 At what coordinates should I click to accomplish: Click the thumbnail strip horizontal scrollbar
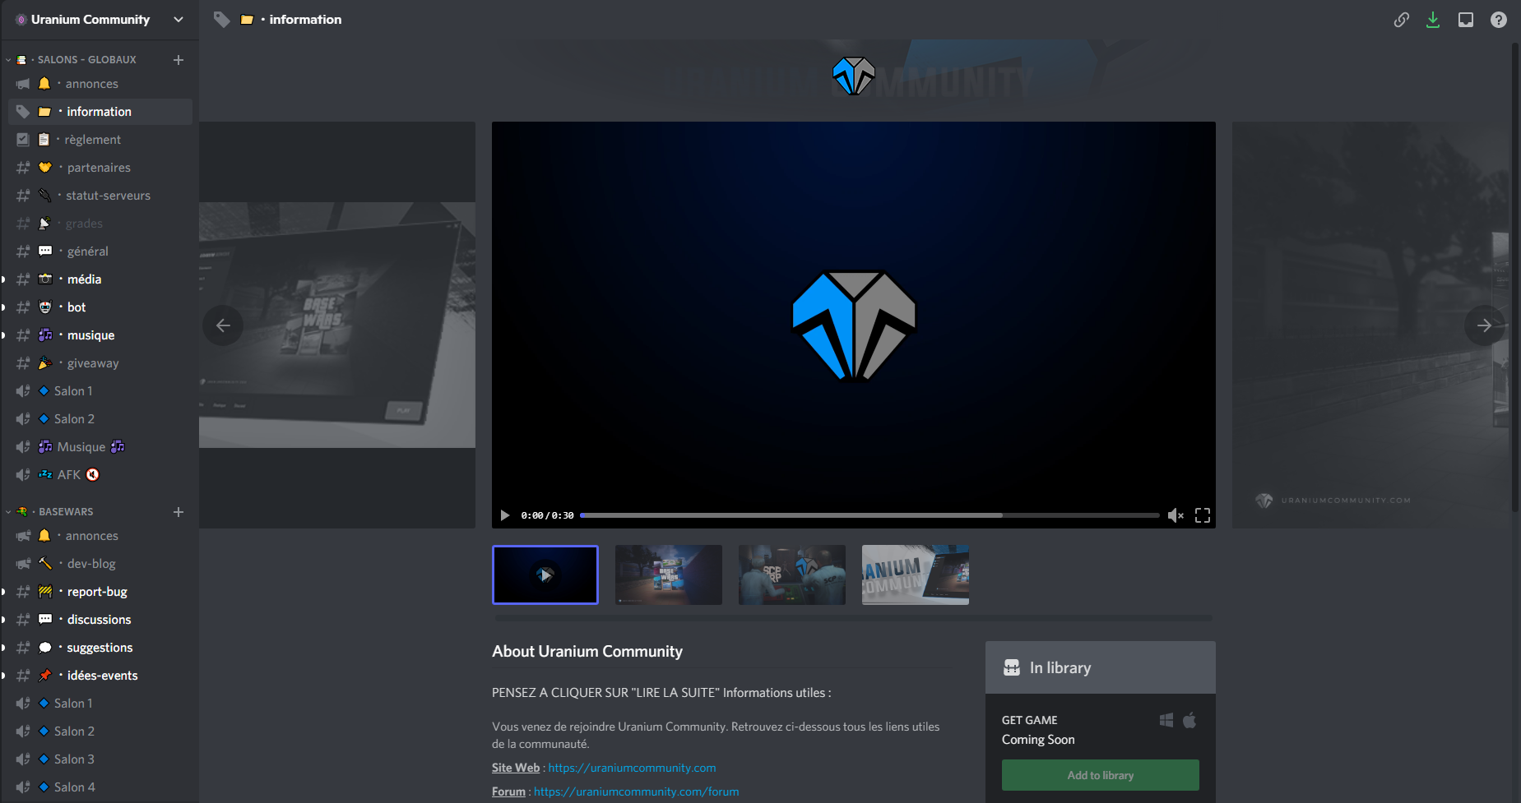click(x=854, y=617)
